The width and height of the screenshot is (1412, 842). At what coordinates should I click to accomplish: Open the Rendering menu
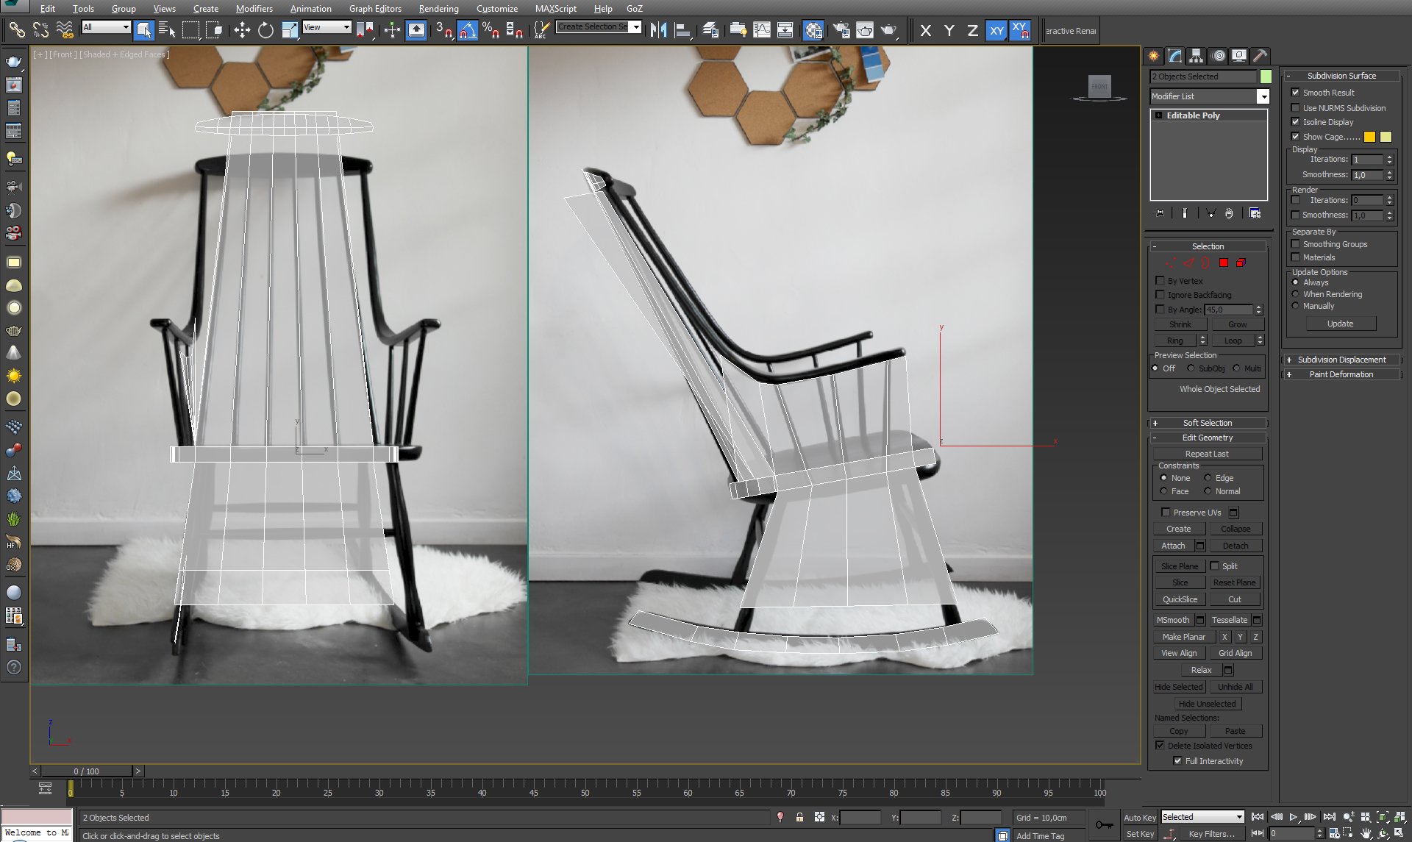[438, 9]
